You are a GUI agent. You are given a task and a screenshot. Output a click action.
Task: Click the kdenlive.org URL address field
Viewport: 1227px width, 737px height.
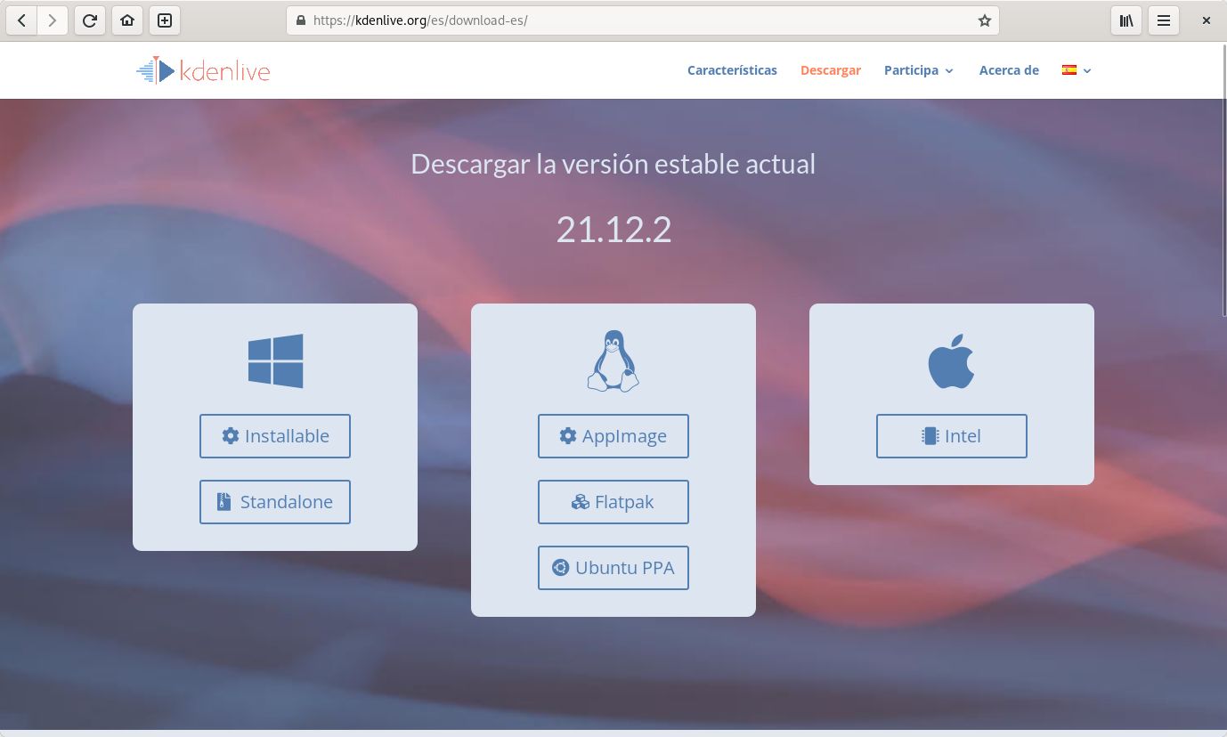tap(641, 20)
